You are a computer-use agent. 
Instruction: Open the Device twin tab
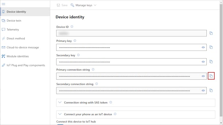click(x=14, y=21)
